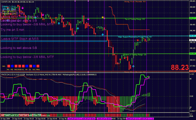196x120 pixels.
Task: Click the 10 Sep 03:40 time axis label
Action: 17,119
